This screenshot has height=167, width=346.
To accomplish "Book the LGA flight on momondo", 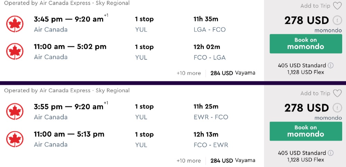I will [306, 43].
